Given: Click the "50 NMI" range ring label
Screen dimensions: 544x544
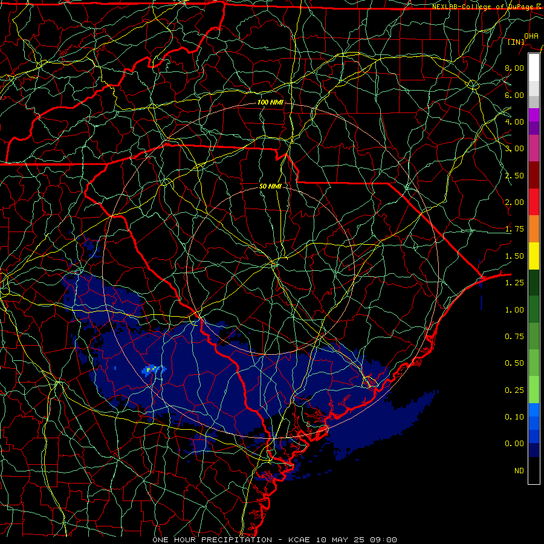Looking at the screenshot, I should (270, 186).
